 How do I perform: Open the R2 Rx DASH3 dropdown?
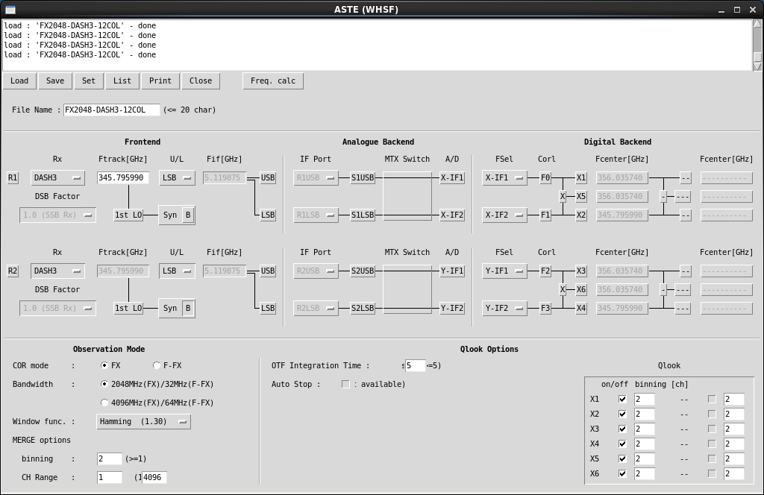coord(57,271)
